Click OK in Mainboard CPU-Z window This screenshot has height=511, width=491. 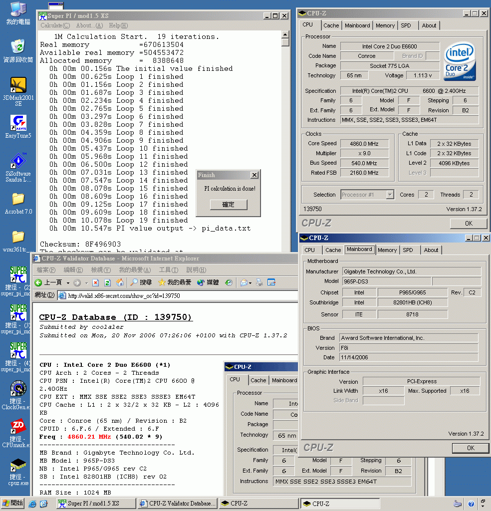[471, 448]
